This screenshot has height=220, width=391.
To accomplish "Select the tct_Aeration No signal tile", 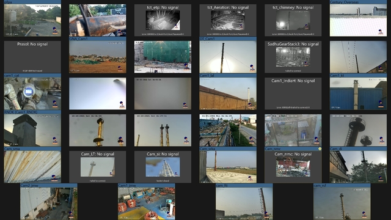I will 228,20.
